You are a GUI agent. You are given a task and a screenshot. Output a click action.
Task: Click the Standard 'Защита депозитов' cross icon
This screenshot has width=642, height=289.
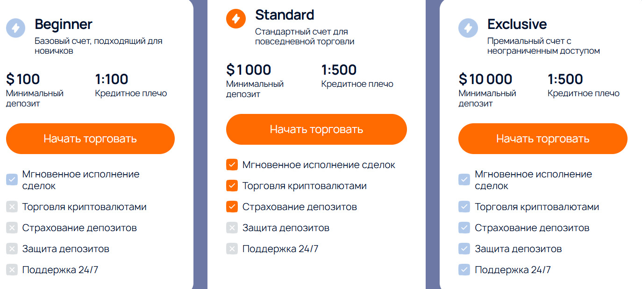tap(232, 228)
